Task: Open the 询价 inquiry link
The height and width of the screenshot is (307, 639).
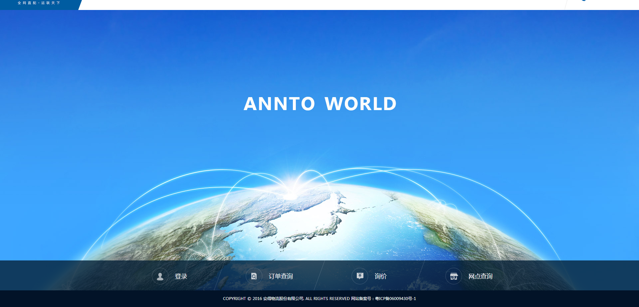Action: [381, 276]
